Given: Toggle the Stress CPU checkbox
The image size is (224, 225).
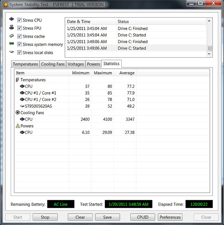Looking at the screenshot, I should pos(19,20).
